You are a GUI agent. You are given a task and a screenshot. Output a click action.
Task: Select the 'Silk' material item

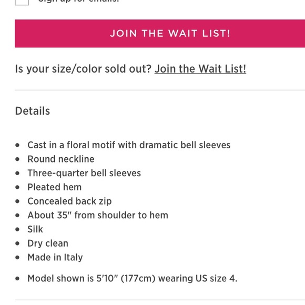coord(35,229)
